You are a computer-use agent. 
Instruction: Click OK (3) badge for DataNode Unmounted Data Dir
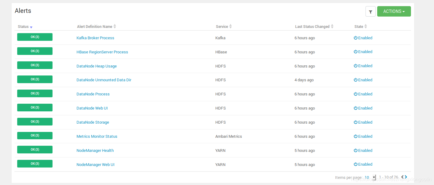[x=35, y=79]
